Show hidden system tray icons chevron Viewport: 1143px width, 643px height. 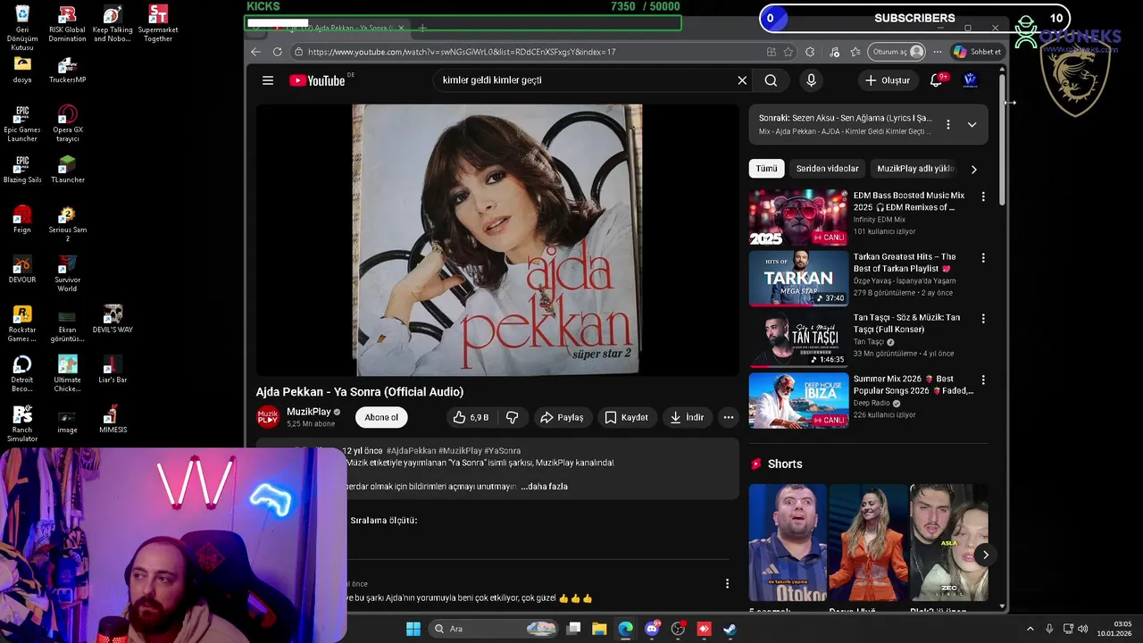(x=1030, y=629)
